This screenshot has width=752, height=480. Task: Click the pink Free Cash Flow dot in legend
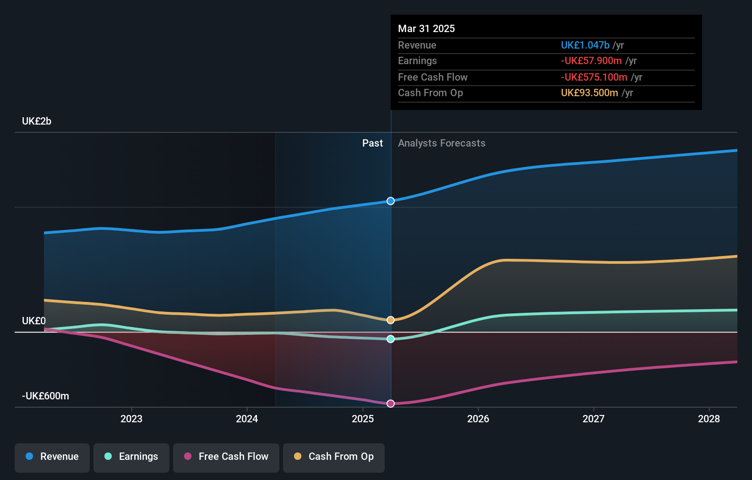pos(187,456)
